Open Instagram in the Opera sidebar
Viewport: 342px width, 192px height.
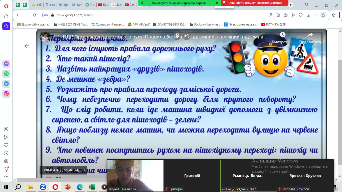pos(6,94)
